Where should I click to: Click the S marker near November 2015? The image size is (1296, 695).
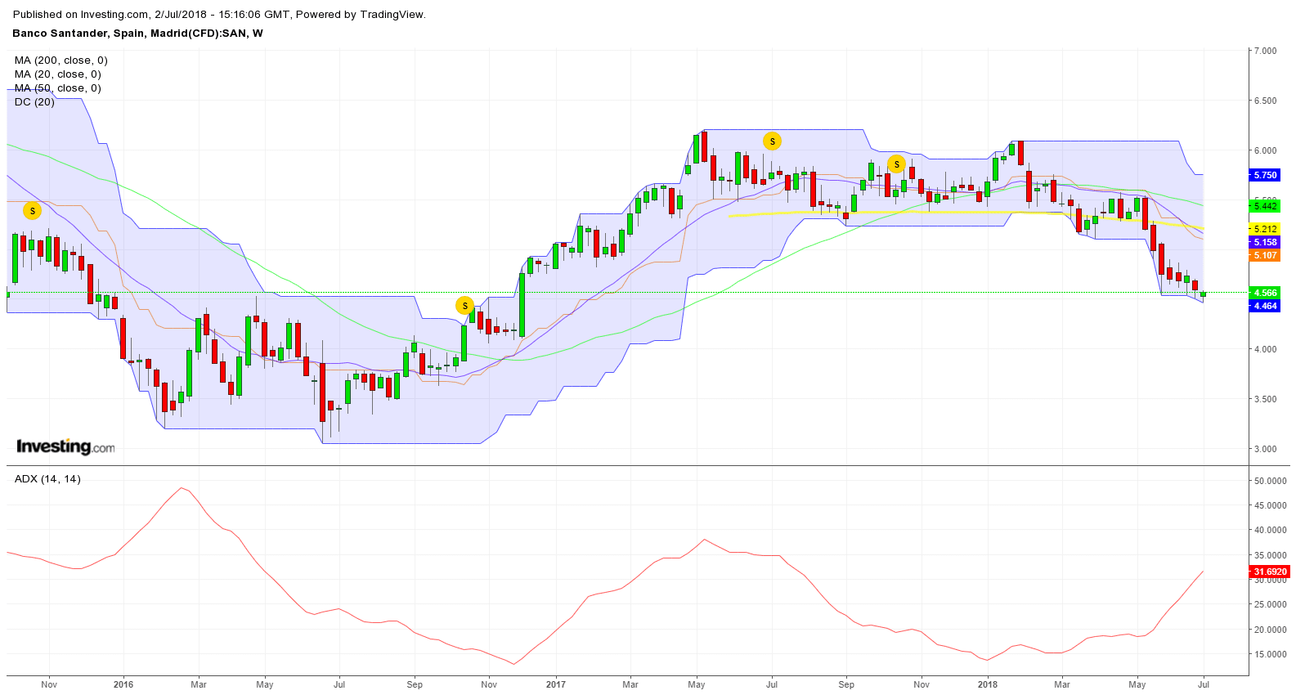coord(32,211)
